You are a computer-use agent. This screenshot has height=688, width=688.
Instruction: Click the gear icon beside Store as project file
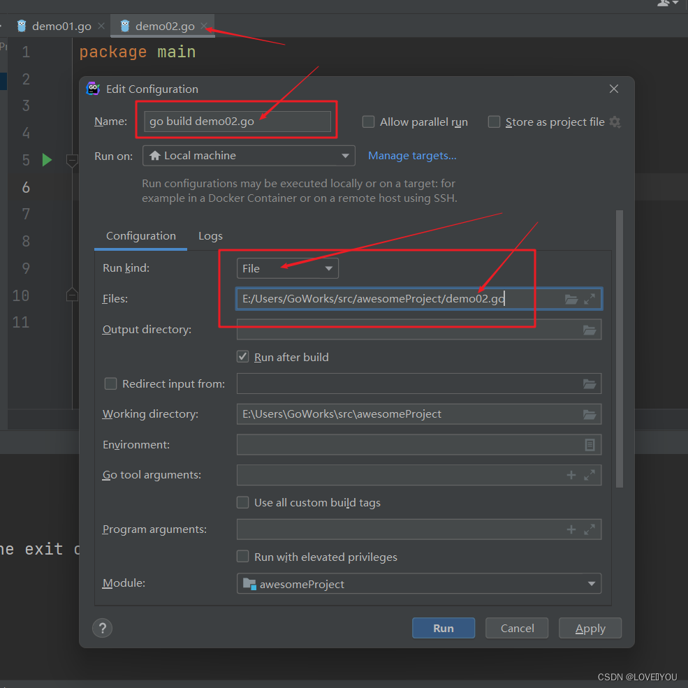615,122
